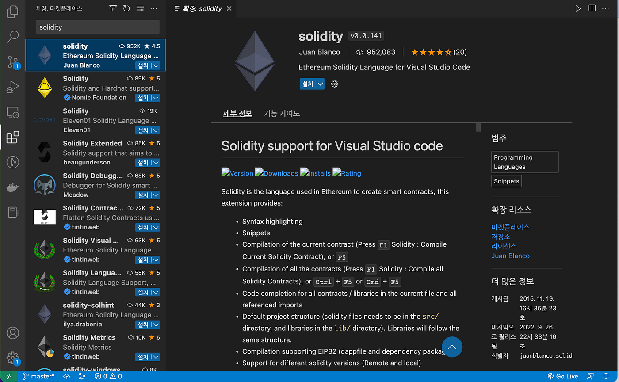The height and width of the screenshot is (382, 619).
Task: Synchronize changes cloud icon in status bar
Action: (66, 376)
